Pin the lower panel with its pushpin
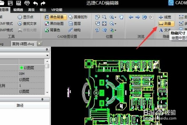 click(42, 99)
